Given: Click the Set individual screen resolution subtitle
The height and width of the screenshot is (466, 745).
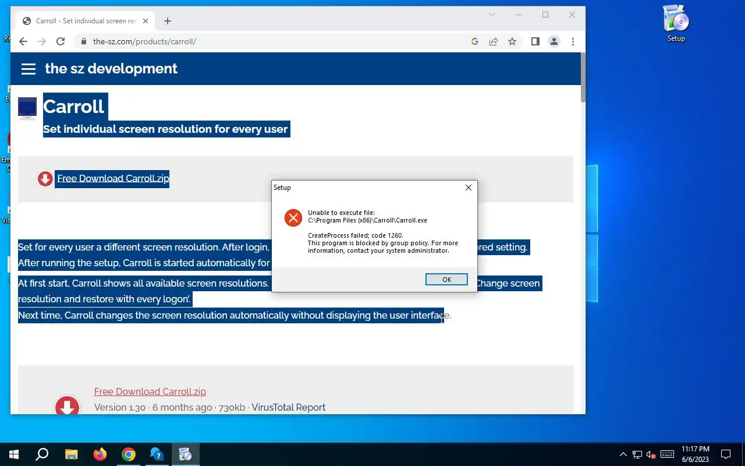Looking at the screenshot, I should [x=165, y=129].
